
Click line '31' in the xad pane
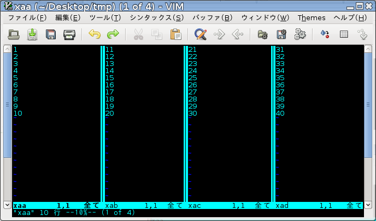point(280,50)
